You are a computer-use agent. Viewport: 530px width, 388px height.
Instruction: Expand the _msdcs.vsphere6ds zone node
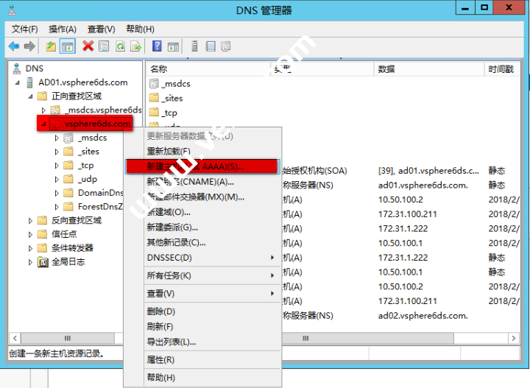pos(43,110)
